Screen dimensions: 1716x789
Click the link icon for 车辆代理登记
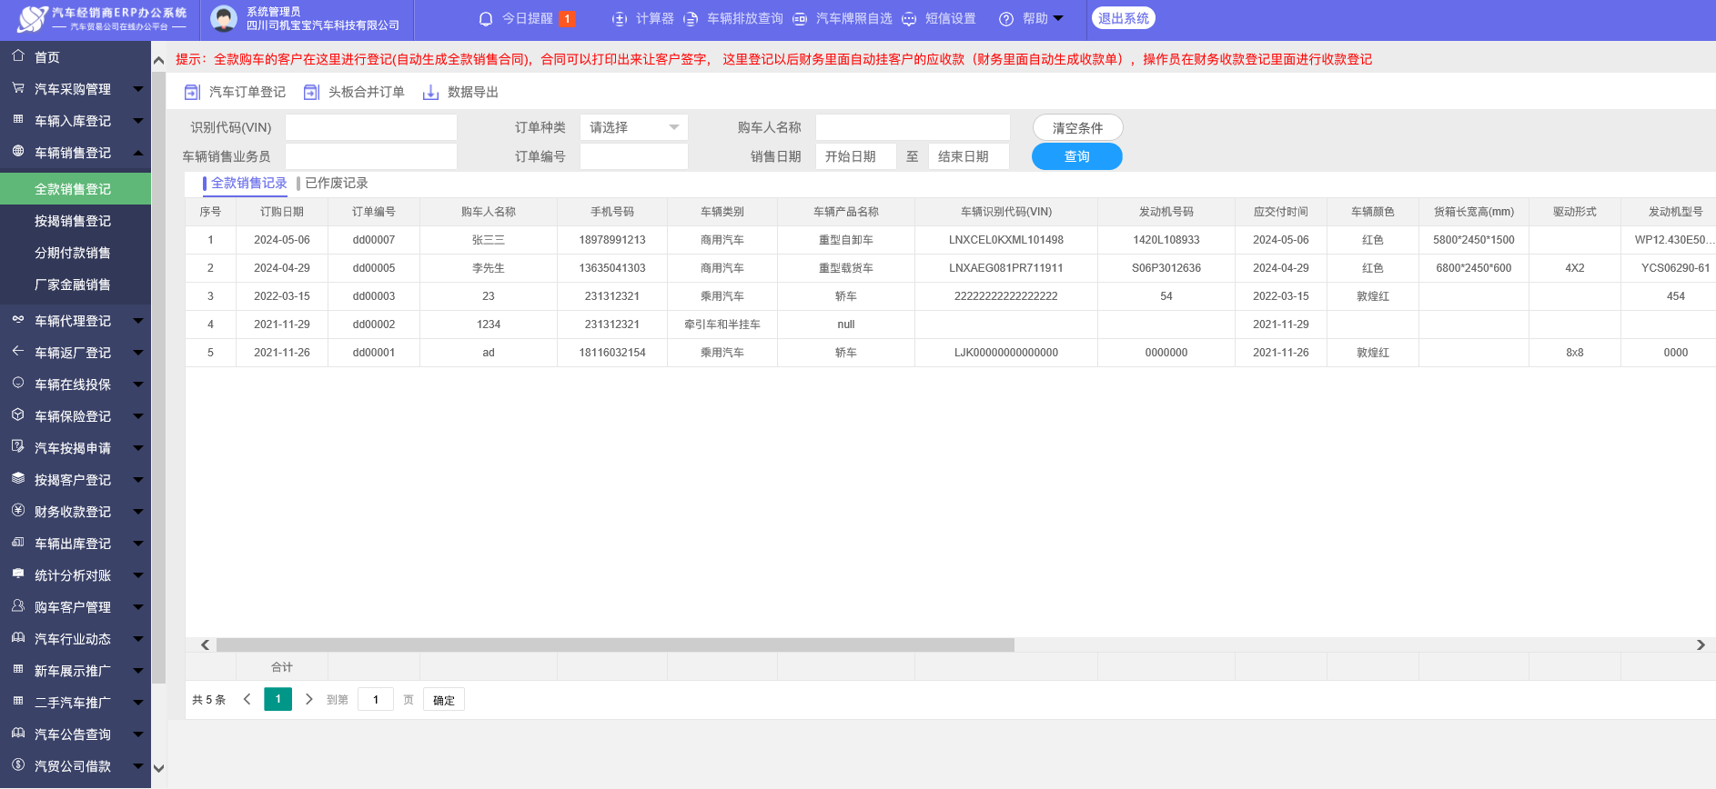click(x=18, y=320)
